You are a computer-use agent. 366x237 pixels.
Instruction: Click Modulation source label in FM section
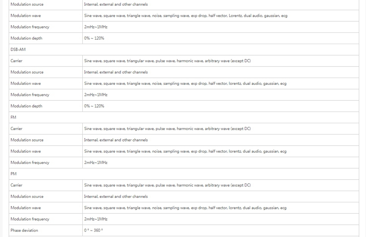(x=27, y=140)
